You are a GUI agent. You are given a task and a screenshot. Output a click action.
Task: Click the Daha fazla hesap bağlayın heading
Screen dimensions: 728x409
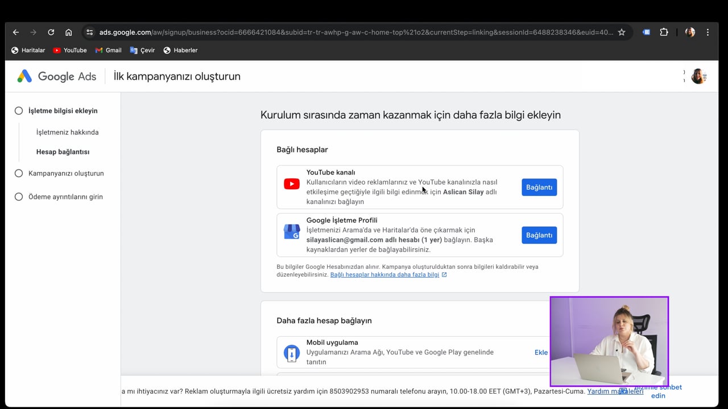pyautogui.click(x=324, y=320)
